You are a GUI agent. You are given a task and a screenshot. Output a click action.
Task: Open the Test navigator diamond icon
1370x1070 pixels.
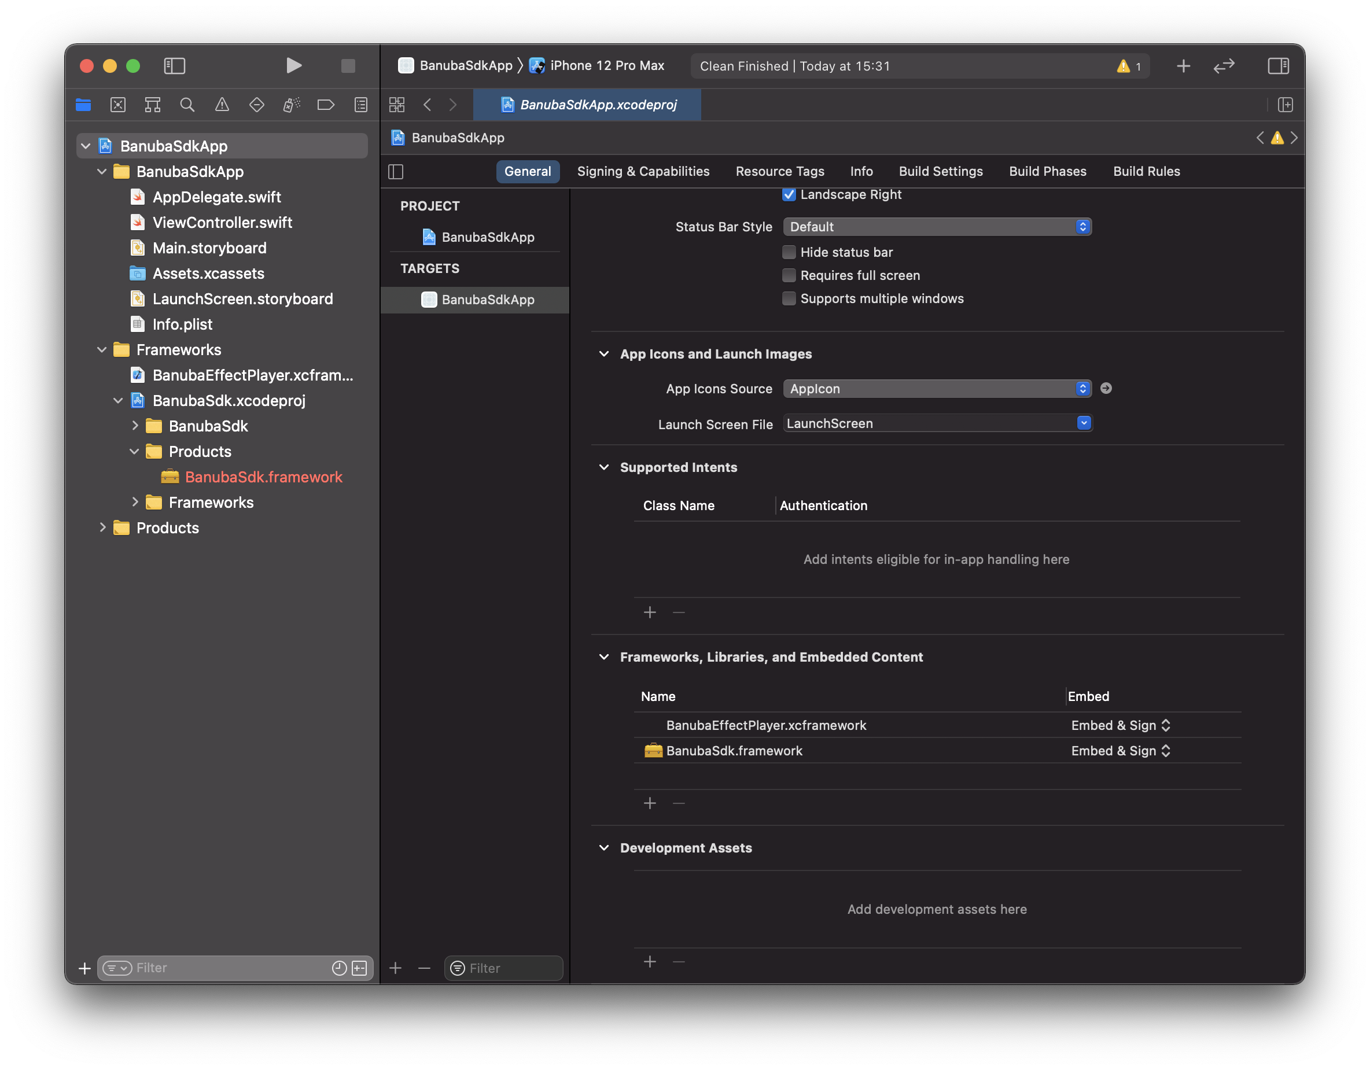click(256, 105)
